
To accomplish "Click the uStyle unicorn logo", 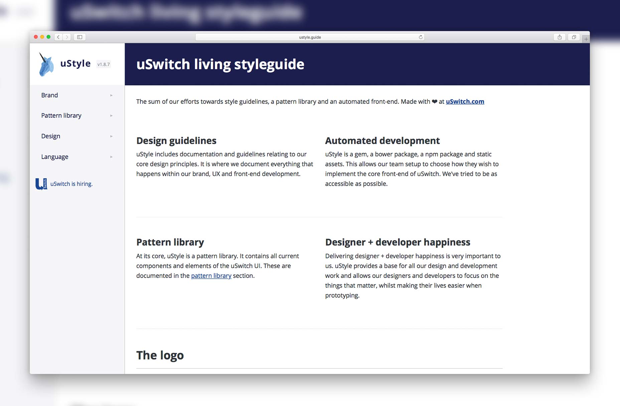I will point(46,63).
